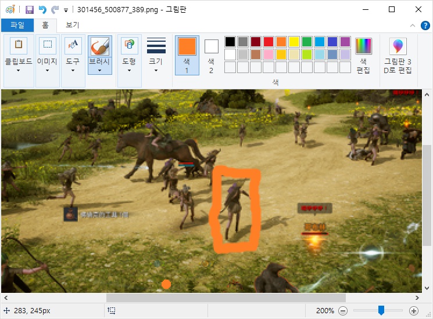
Task: Open the 파일 menu
Action: click(17, 25)
